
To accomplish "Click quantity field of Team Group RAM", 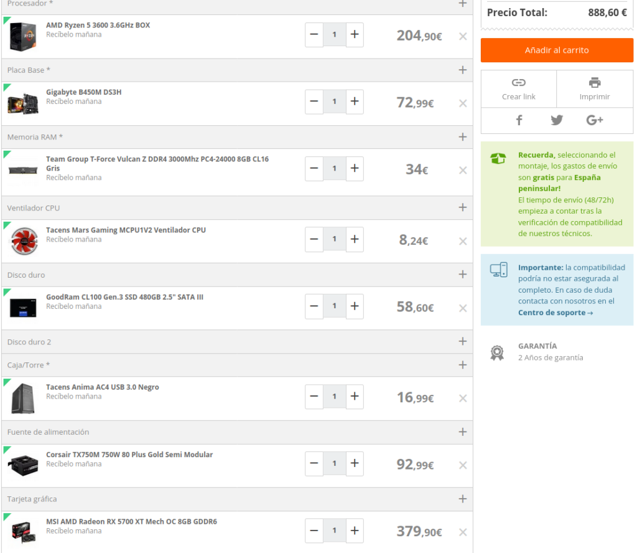I will (334, 168).
